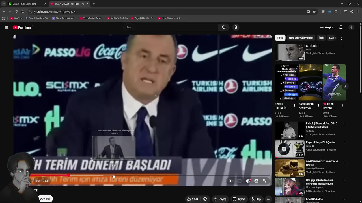Open options for Psikoloji Bozacak Sad Edit video
Image resolution: width=362 pixels, height=203 pixels.
[x=344, y=124]
